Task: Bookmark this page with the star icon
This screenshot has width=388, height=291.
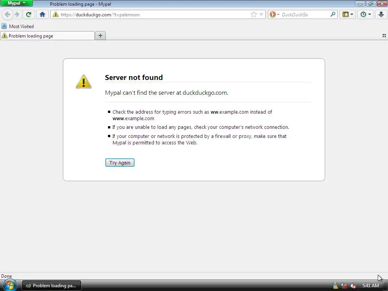Action: [x=253, y=15]
